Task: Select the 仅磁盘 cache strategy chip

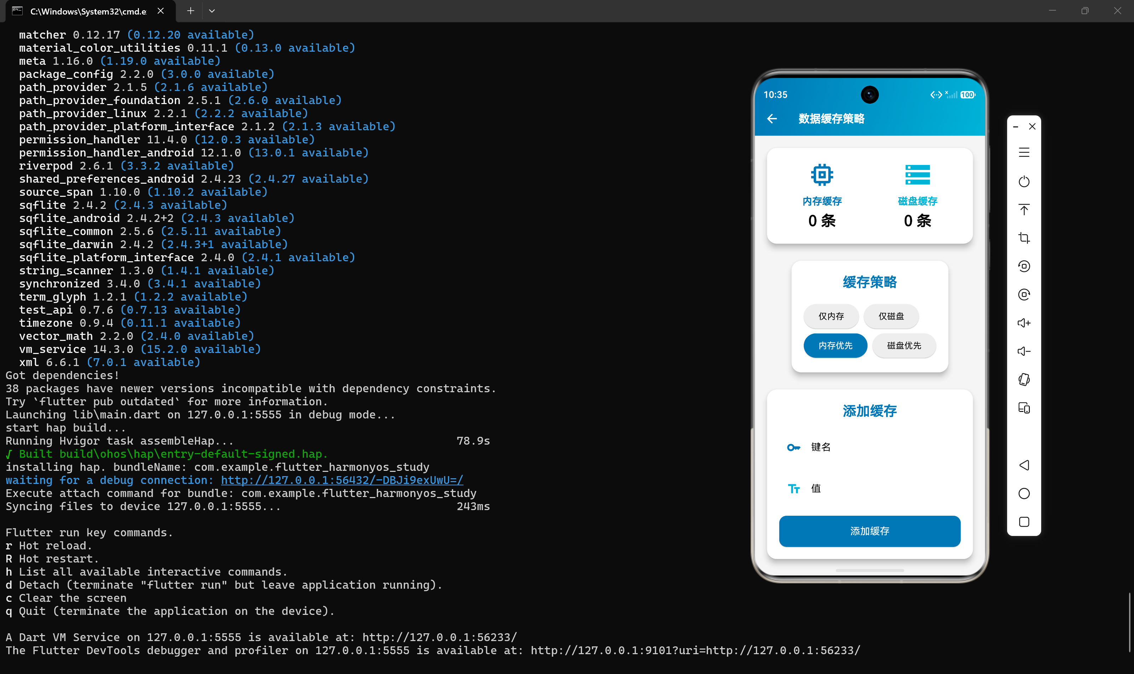Action: click(x=891, y=316)
